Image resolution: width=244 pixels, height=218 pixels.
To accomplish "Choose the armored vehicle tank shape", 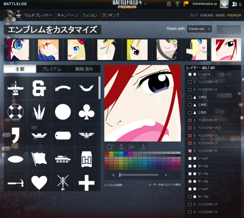I will (63, 159).
